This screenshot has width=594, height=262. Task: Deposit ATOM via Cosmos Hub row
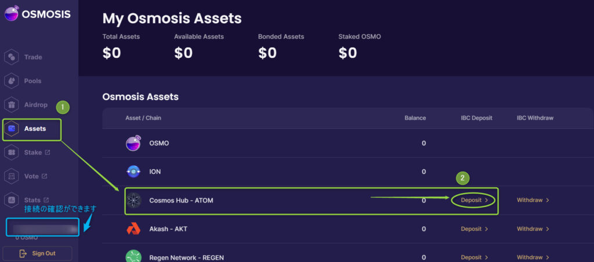click(x=474, y=200)
